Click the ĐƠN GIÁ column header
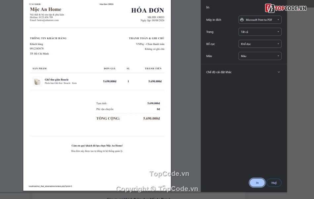The image size is (314, 199). [109, 68]
